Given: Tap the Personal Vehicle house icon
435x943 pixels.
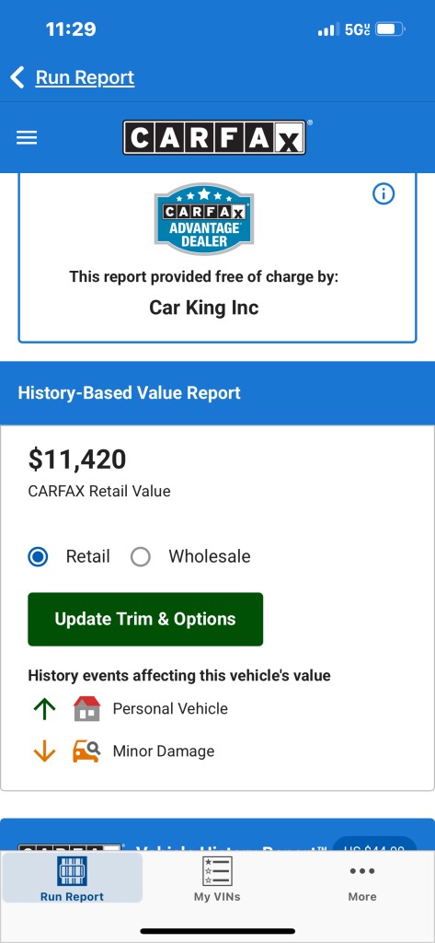Looking at the screenshot, I should tap(87, 708).
